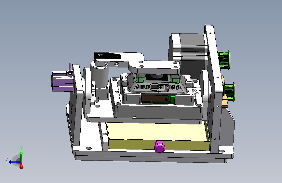282x183 pixels.
Task: Select the bottom base plate edge
Action: click(151, 159)
